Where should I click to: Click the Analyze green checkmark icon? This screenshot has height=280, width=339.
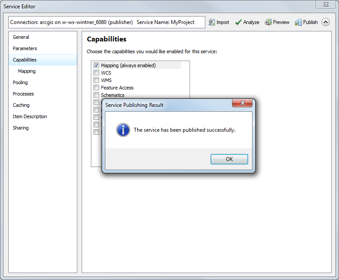point(238,22)
